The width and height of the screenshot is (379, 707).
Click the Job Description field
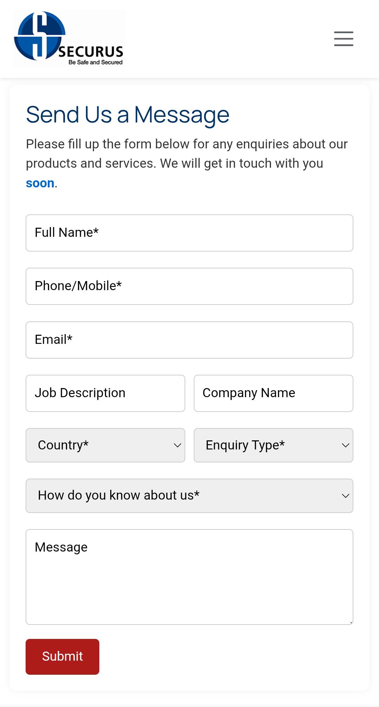[105, 393]
